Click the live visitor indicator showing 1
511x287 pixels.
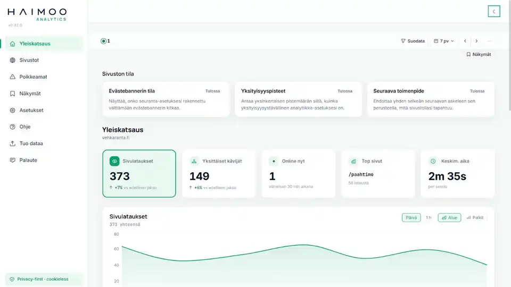click(x=105, y=41)
